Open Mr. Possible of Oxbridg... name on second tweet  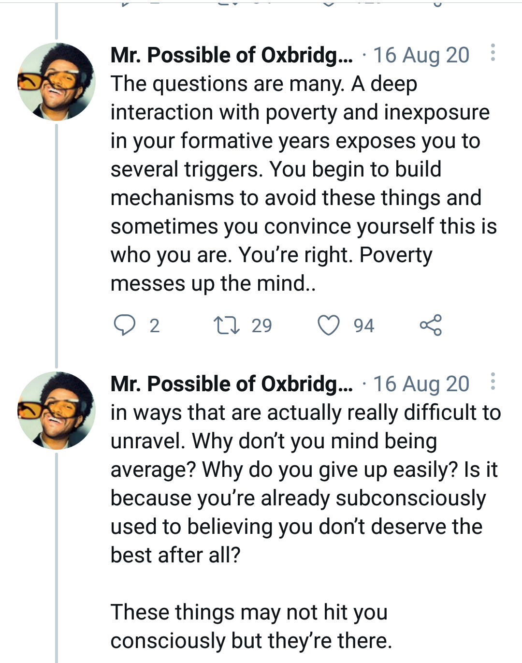pyautogui.click(x=231, y=384)
